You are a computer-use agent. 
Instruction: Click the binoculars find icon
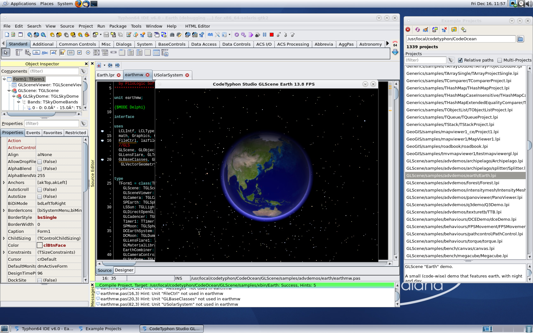coord(172,35)
